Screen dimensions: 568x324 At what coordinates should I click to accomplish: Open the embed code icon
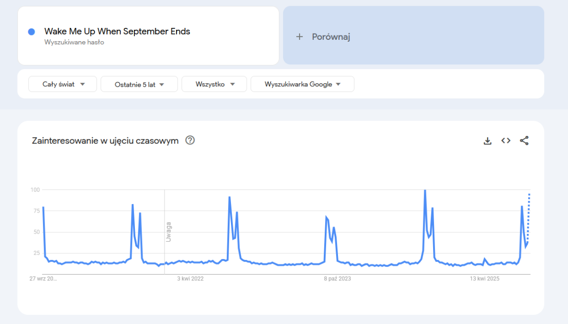click(x=506, y=141)
